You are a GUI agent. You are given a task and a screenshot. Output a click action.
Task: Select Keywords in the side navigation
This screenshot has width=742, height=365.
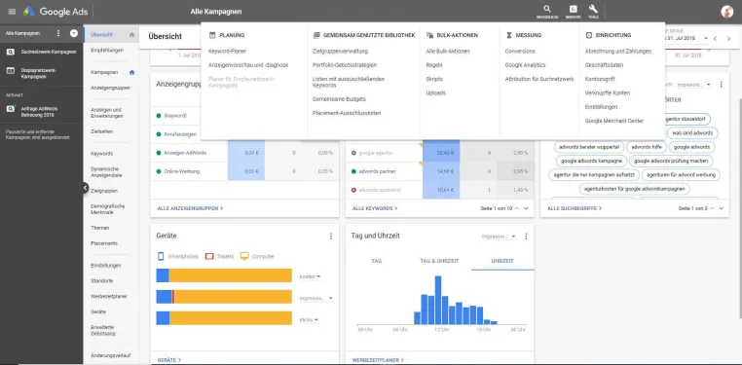click(101, 154)
